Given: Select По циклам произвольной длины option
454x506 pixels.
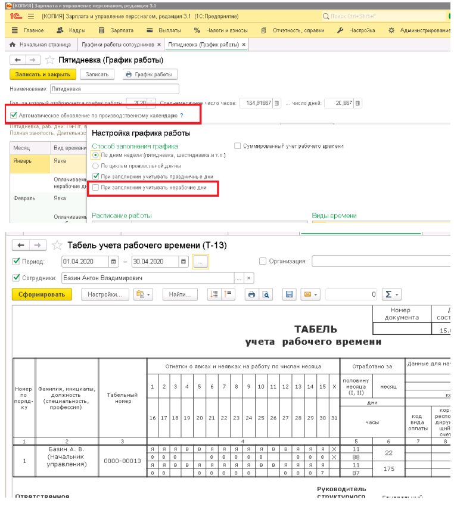Looking at the screenshot, I should [x=96, y=166].
